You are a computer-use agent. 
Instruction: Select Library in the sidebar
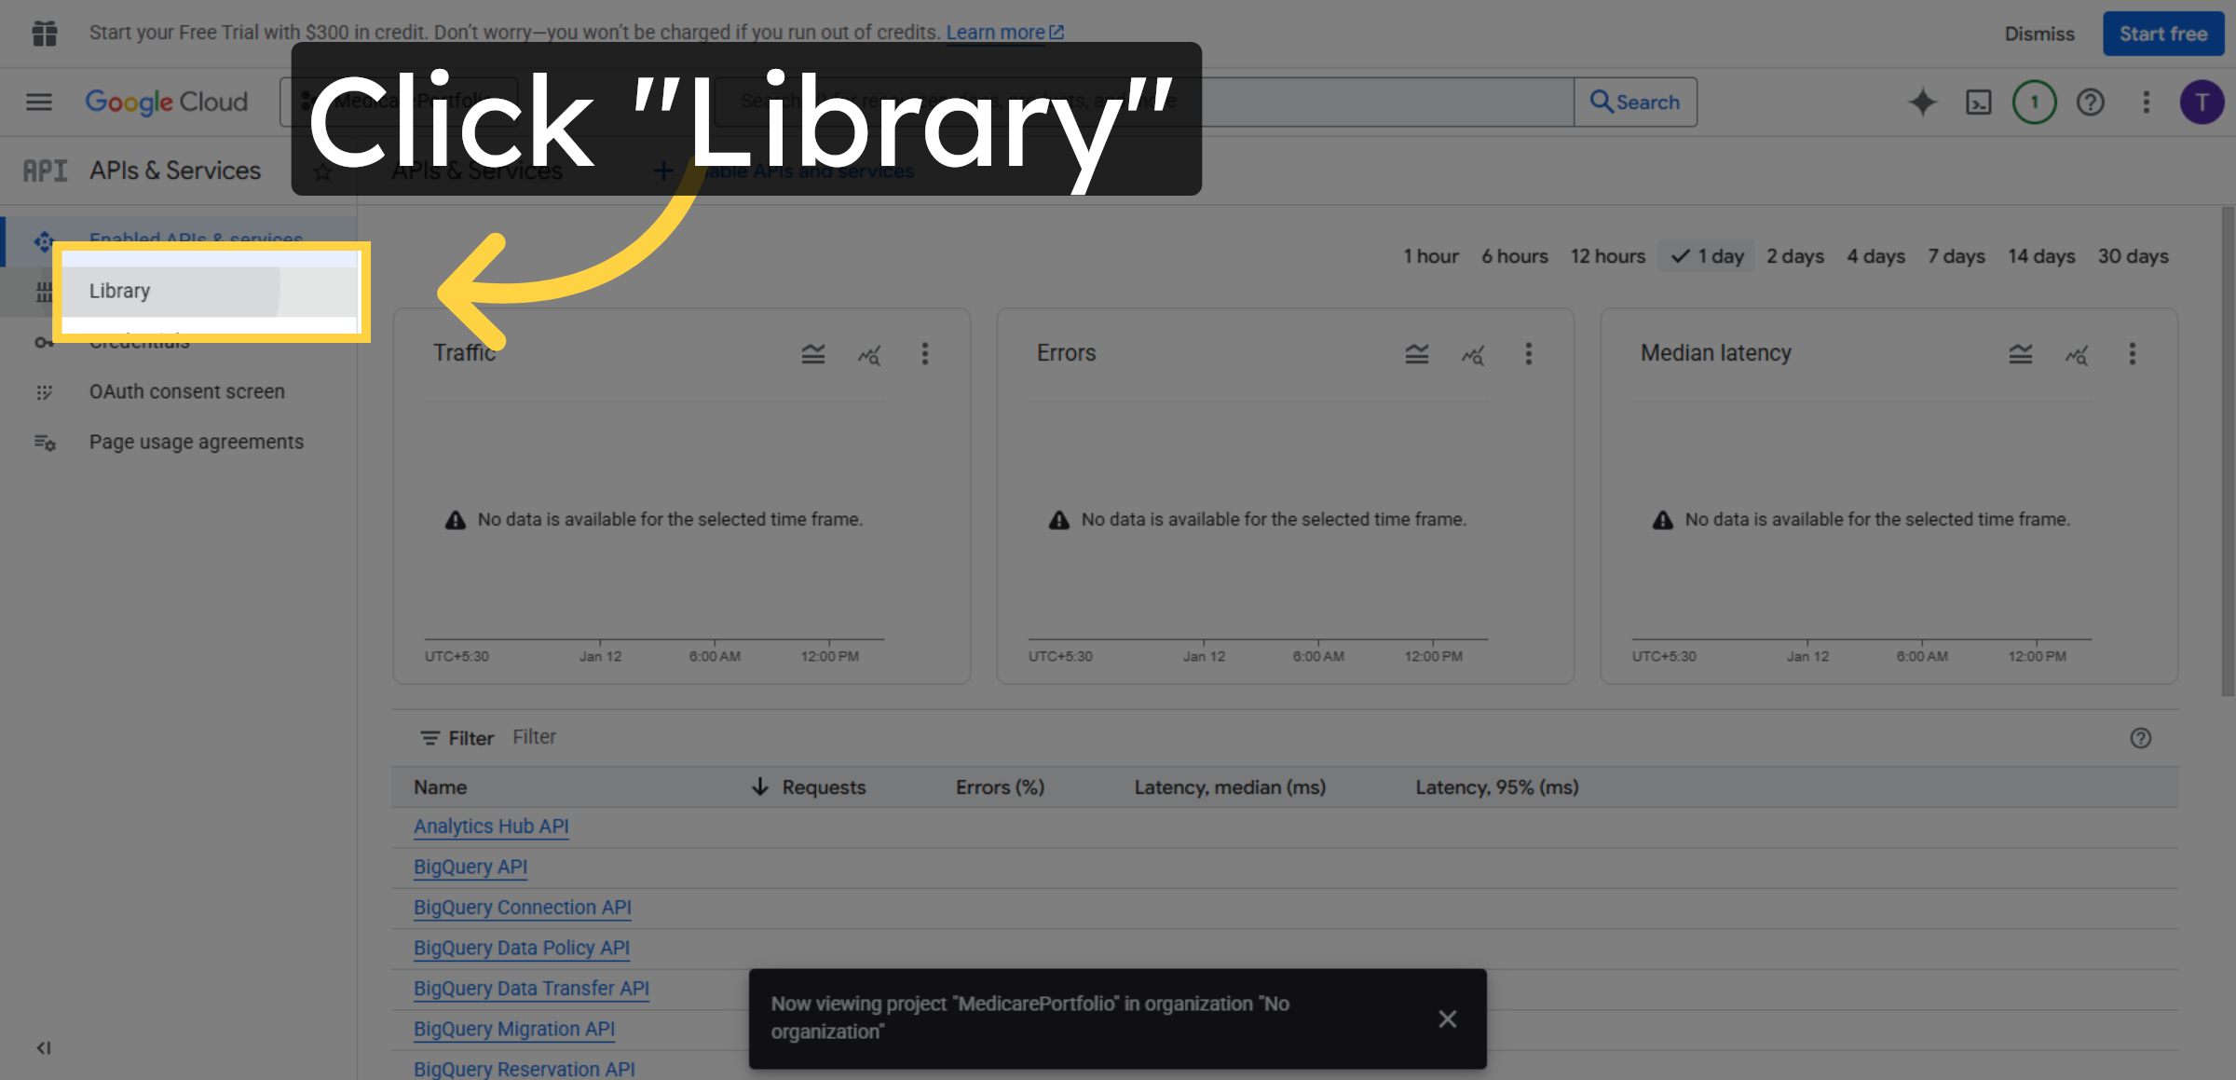[119, 291]
